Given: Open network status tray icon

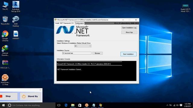Looking at the screenshot, I should (174, 105).
